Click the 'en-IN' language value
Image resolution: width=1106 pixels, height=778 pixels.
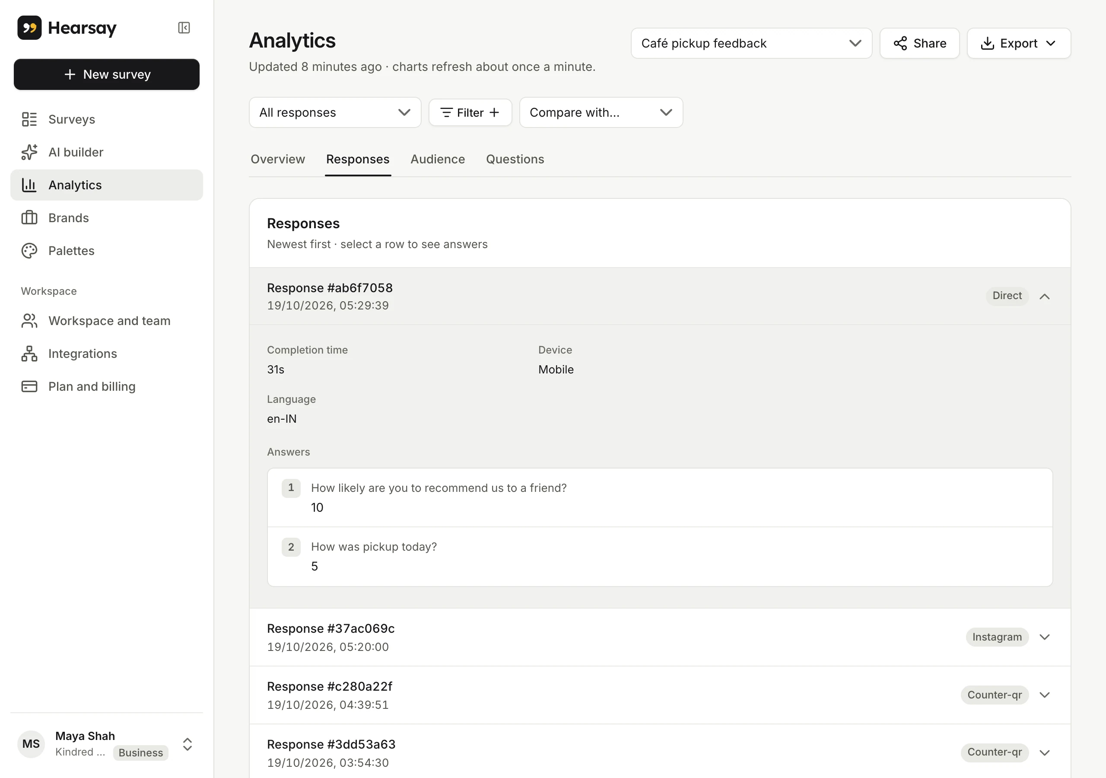point(282,418)
